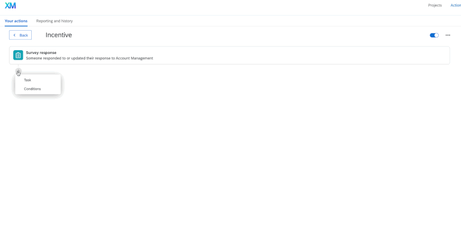
Task: Open Projects in the top navigation
Action: tap(435, 5)
